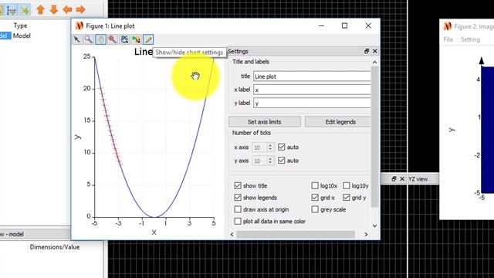Click the Set axis limits button
Viewport: 494px width, 278px height.
pos(265,122)
